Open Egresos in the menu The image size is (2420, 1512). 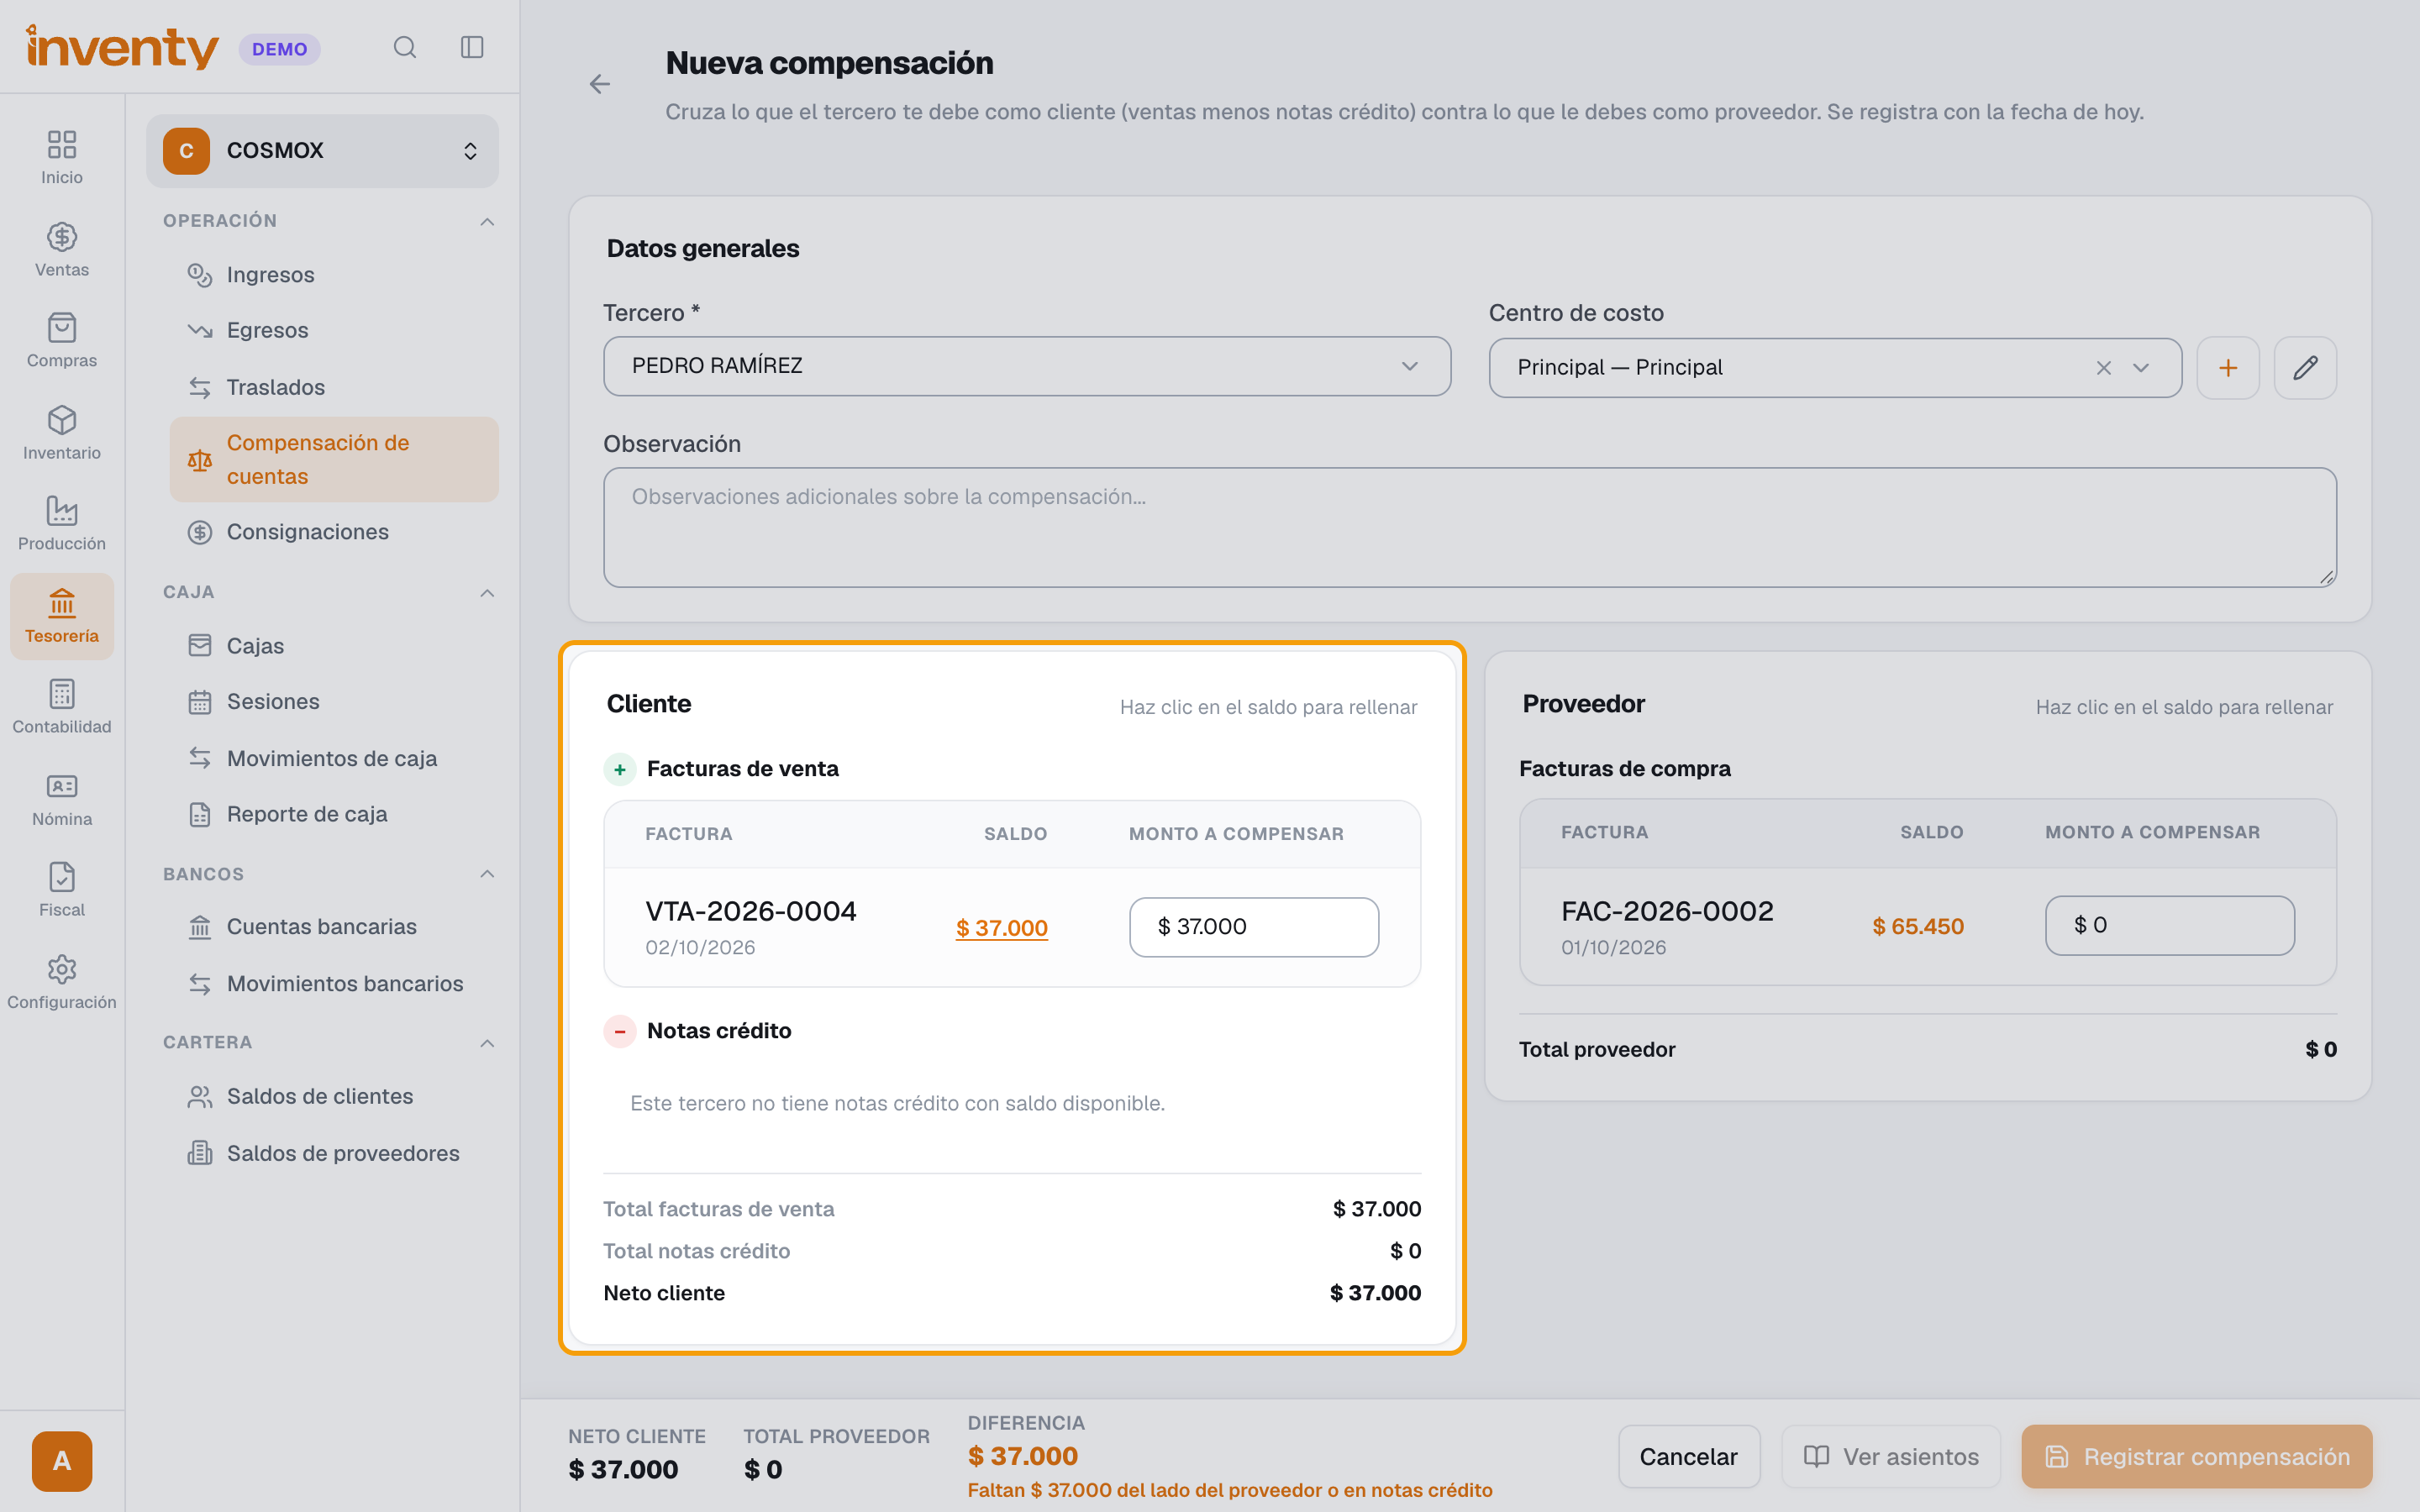pos(334,330)
